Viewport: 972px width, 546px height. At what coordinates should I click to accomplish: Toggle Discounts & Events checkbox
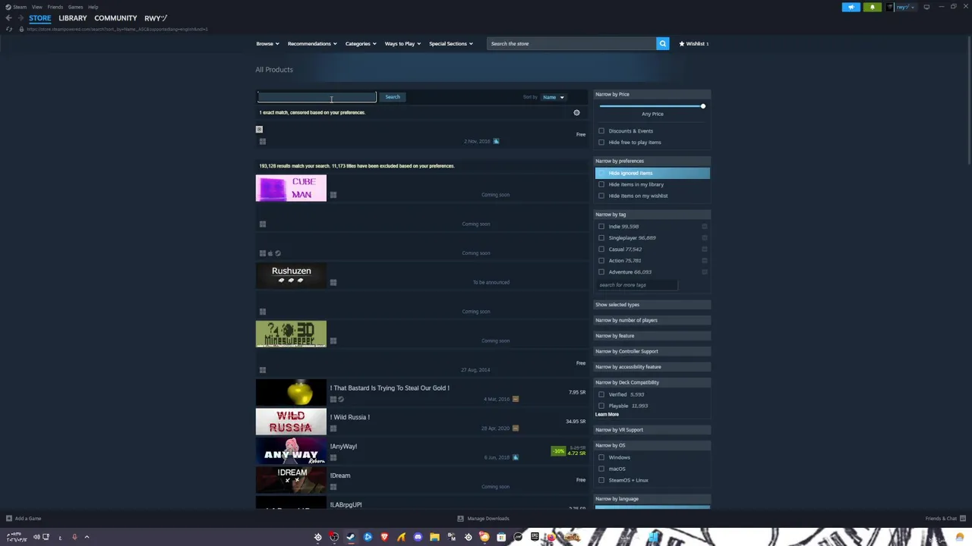(x=601, y=131)
